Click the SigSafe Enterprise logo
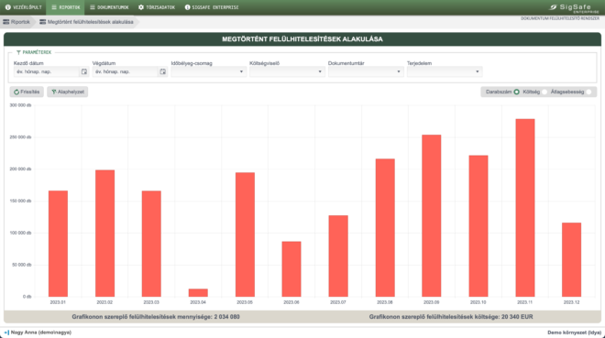The height and width of the screenshot is (338, 605). 574,8
